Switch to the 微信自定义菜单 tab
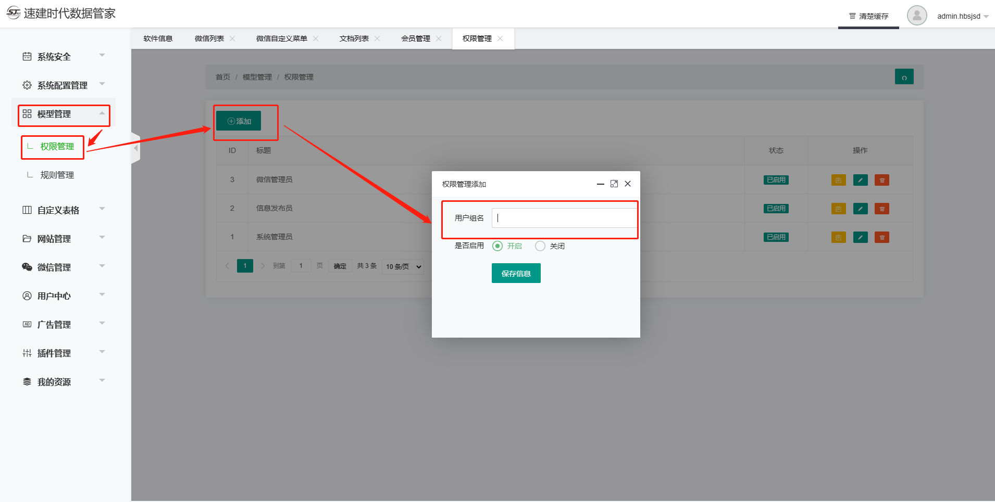The height and width of the screenshot is (502, 995). [282, 38]
